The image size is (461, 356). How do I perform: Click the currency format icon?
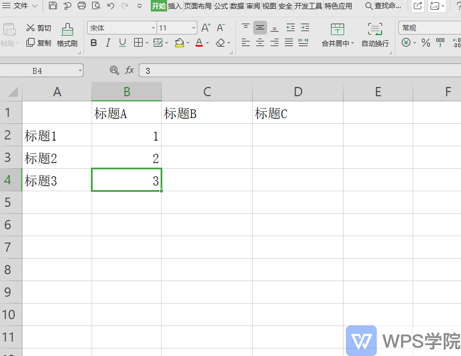pyautogui.click(x=406, y=43)
